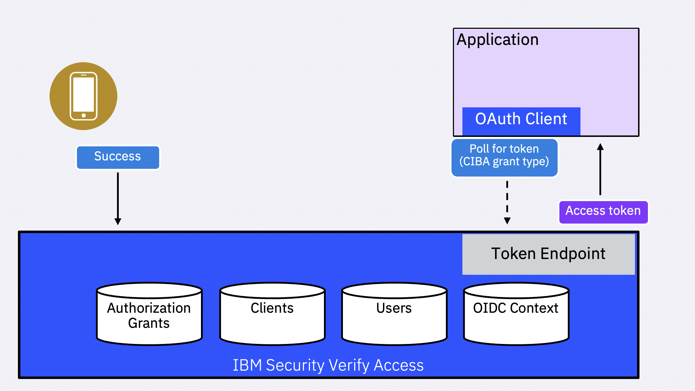Click the Application panel title
695x391 pixels.
(497, 39)
